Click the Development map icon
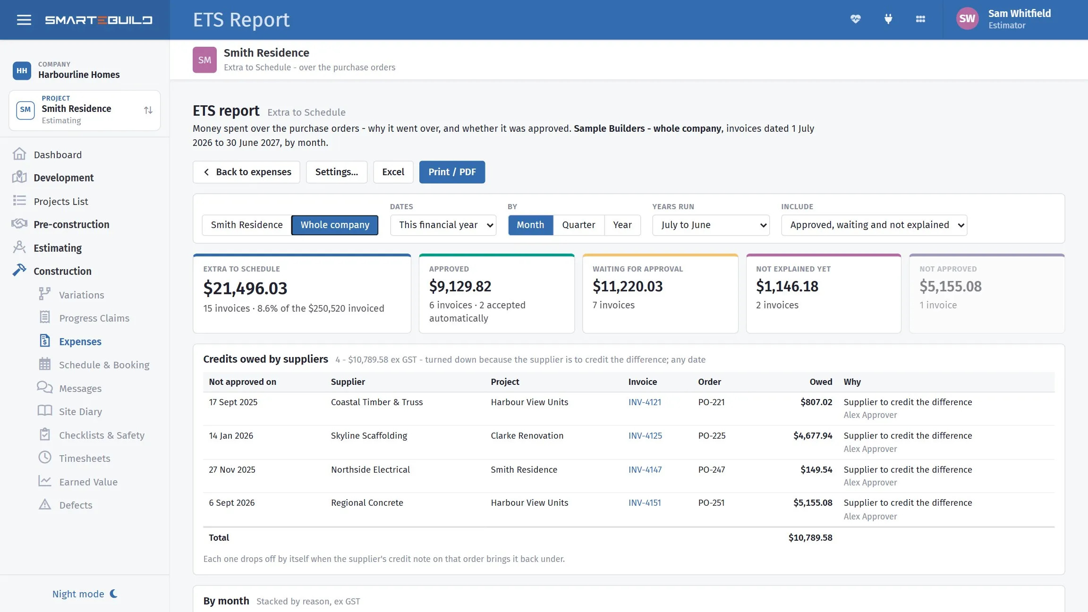Screen dimensions: 1088x612 coord(19,178)
